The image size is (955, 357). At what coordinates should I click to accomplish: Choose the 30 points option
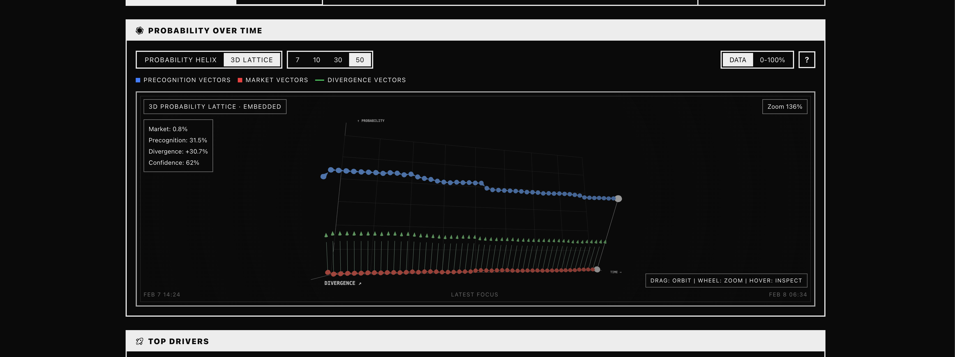pos(338,60)
